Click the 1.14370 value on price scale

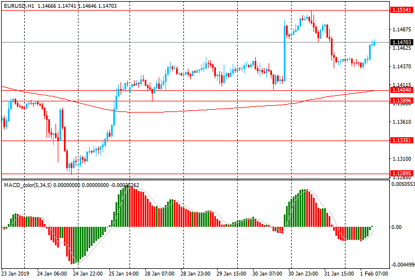400,67
